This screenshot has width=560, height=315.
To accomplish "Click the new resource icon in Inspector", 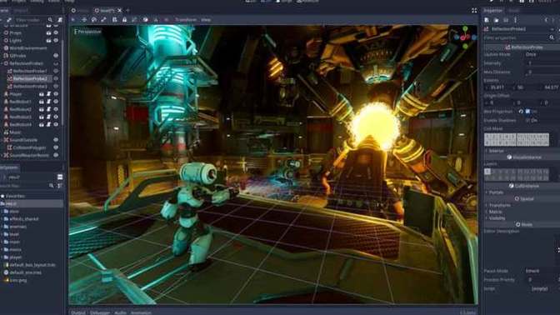I will point(487,20).
